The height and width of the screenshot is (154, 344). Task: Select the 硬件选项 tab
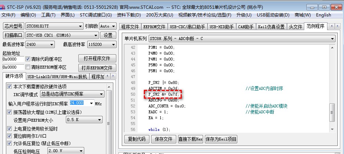pyautogui.click(x=14, y=76)
